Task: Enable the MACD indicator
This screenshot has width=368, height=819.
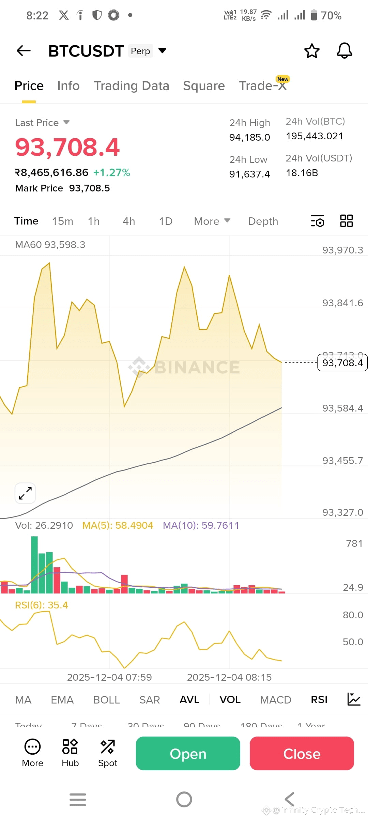Action: point(276,700)
